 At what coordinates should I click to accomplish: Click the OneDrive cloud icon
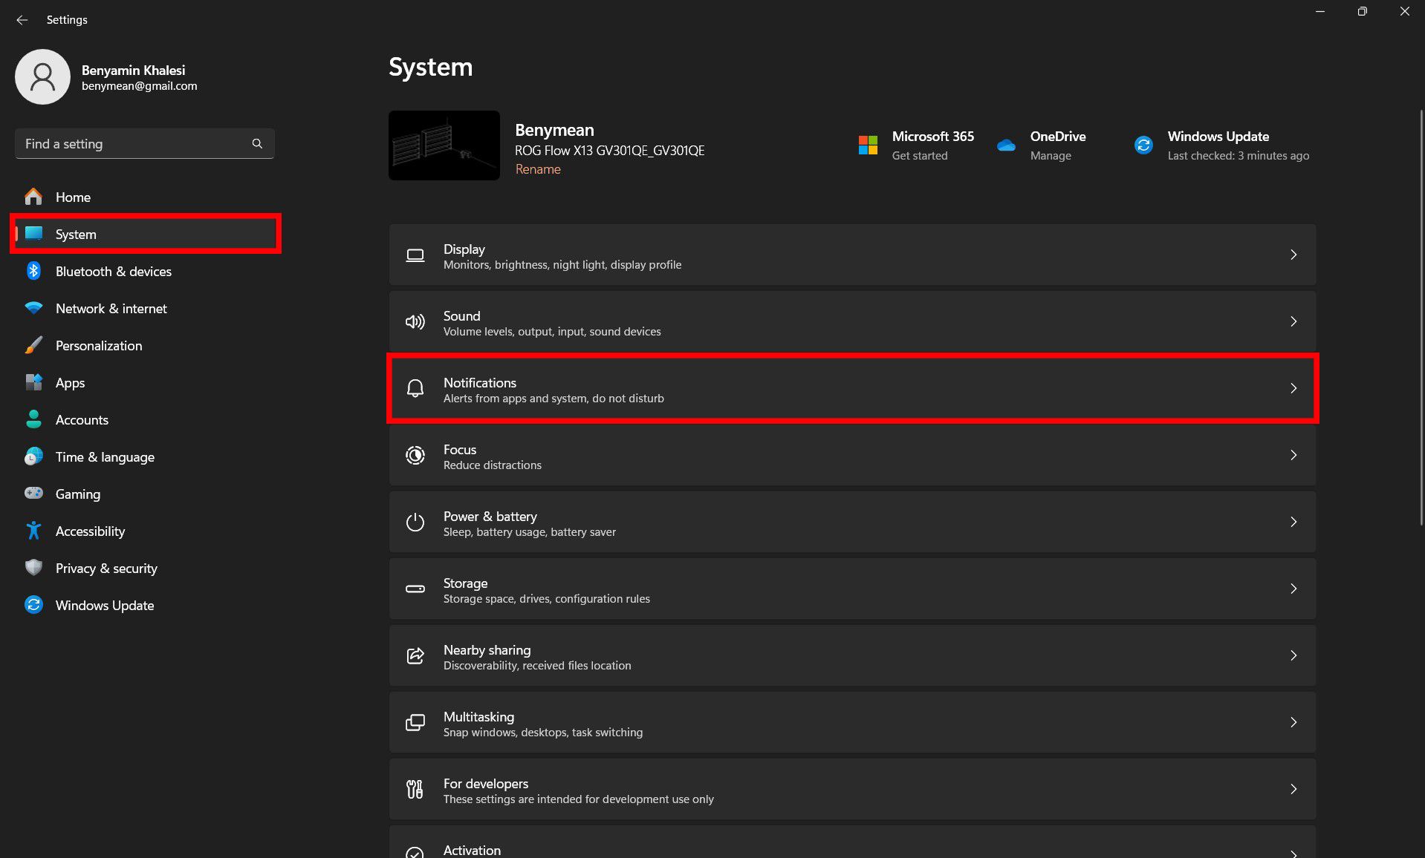coord(1006,145)
